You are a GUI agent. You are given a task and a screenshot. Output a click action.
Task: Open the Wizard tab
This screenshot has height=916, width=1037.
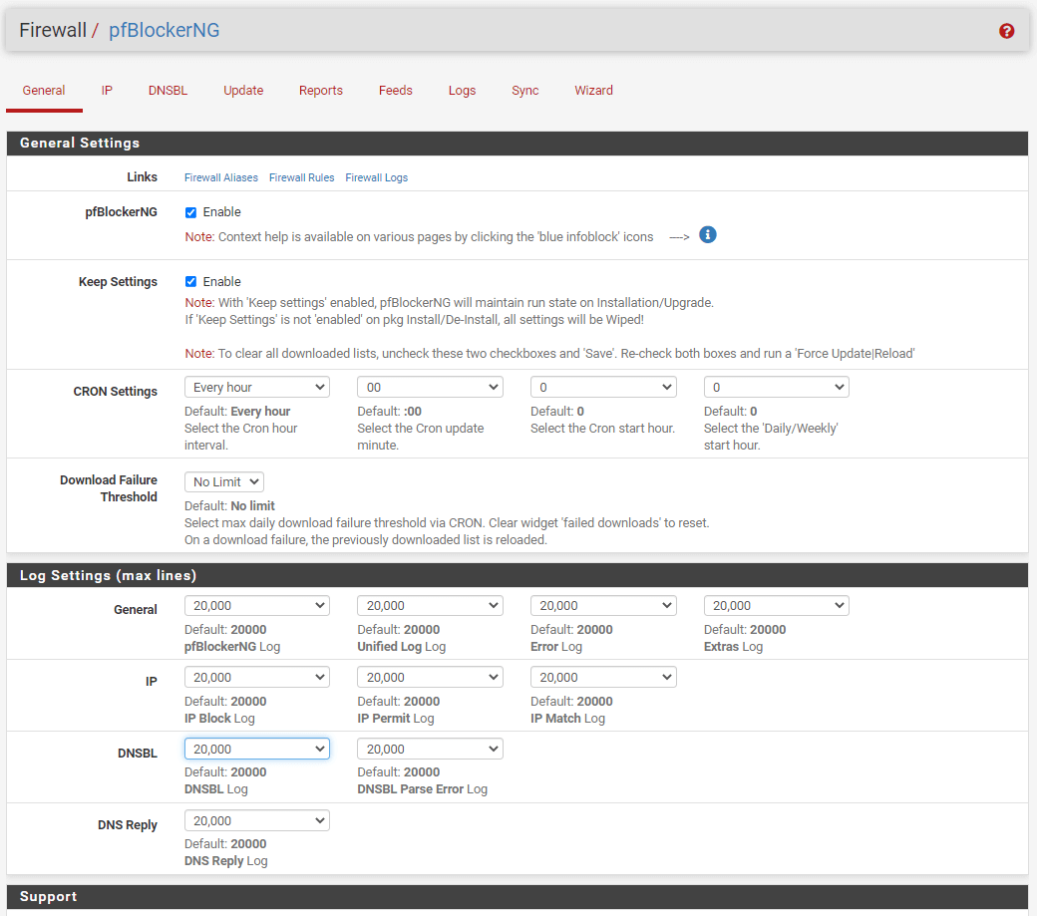(x=593, y=91)
